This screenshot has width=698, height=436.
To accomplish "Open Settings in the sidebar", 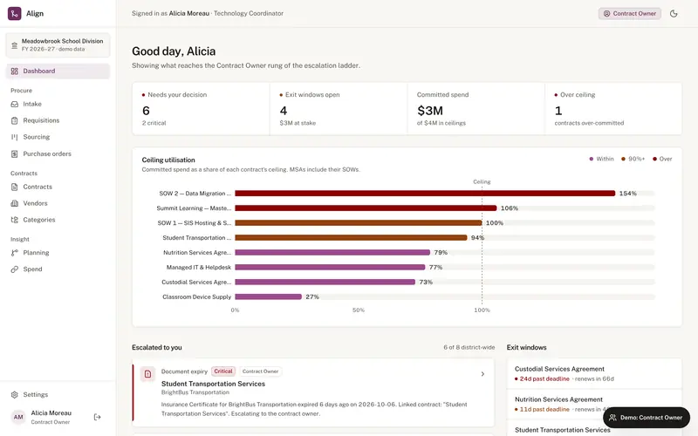I will point(58,395).
